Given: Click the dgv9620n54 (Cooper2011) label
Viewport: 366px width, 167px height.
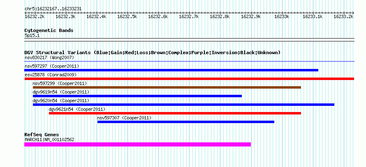Looking at the screenshot, I should pyautogui.click(x=61, y=101).
